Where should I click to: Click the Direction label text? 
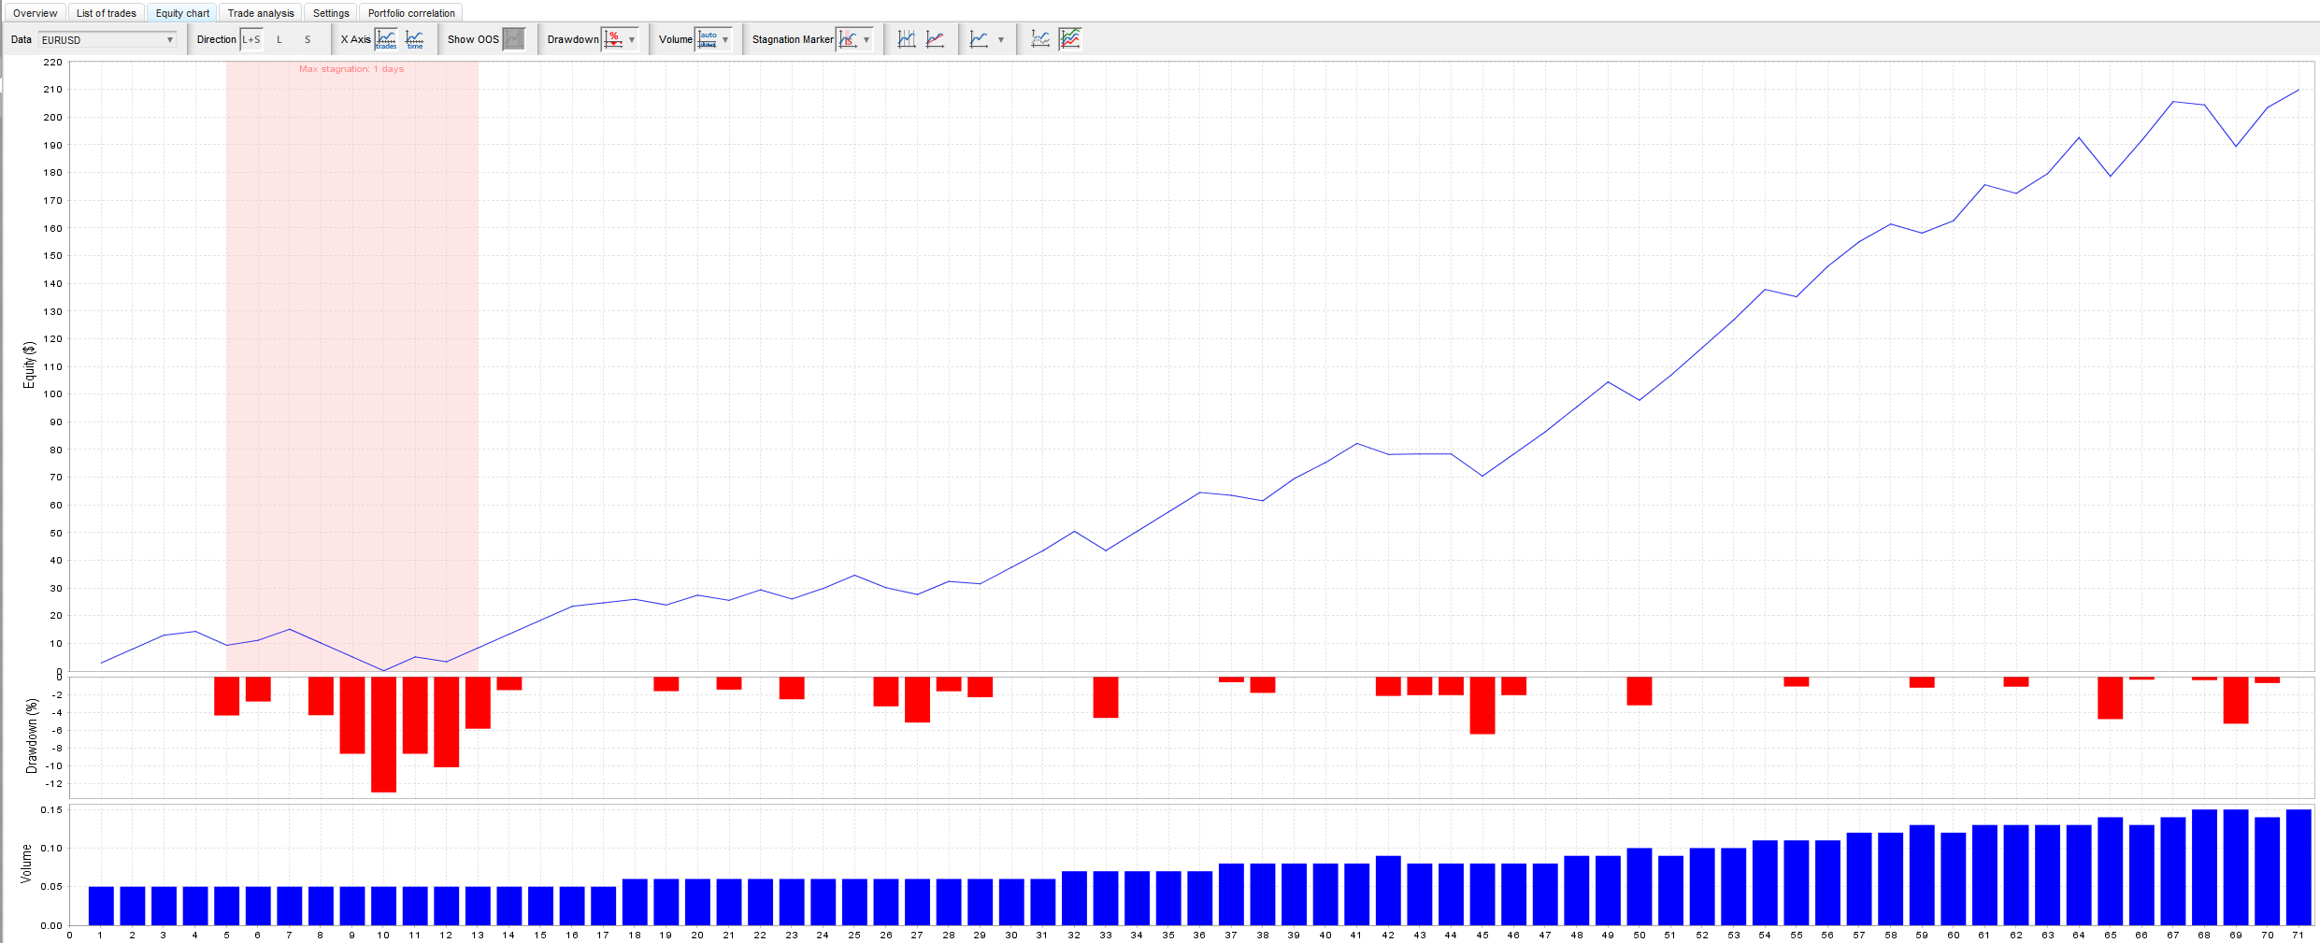tap(216, 39)
